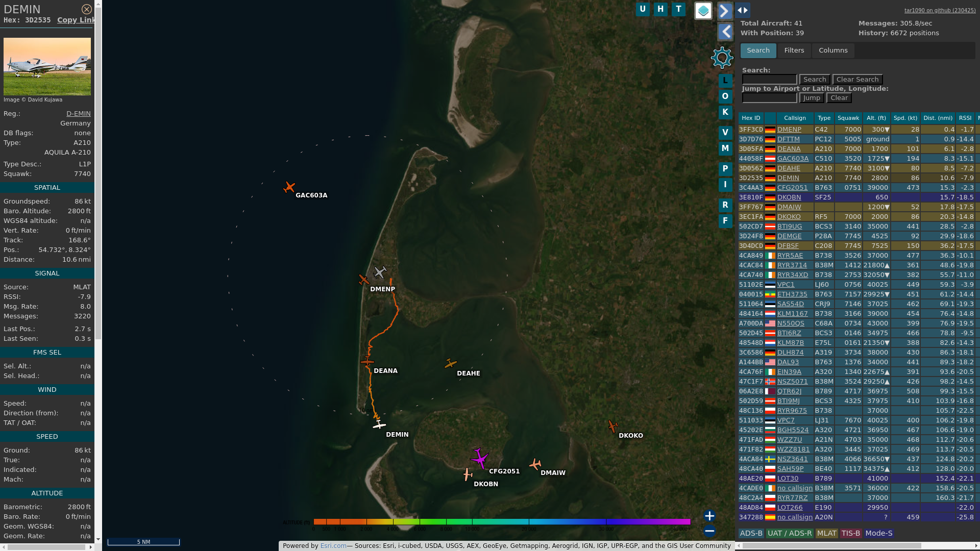Screen dimensions: 980x551
Task: Click the MLAT source legend swatch
Action: [826, 533]
